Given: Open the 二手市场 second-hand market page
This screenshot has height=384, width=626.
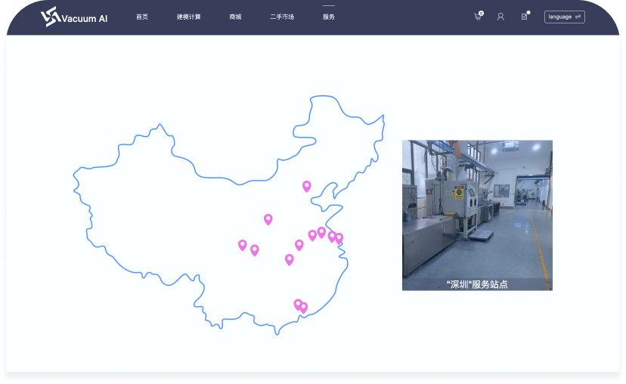Looking at the screenshot, I should [282, 17].
